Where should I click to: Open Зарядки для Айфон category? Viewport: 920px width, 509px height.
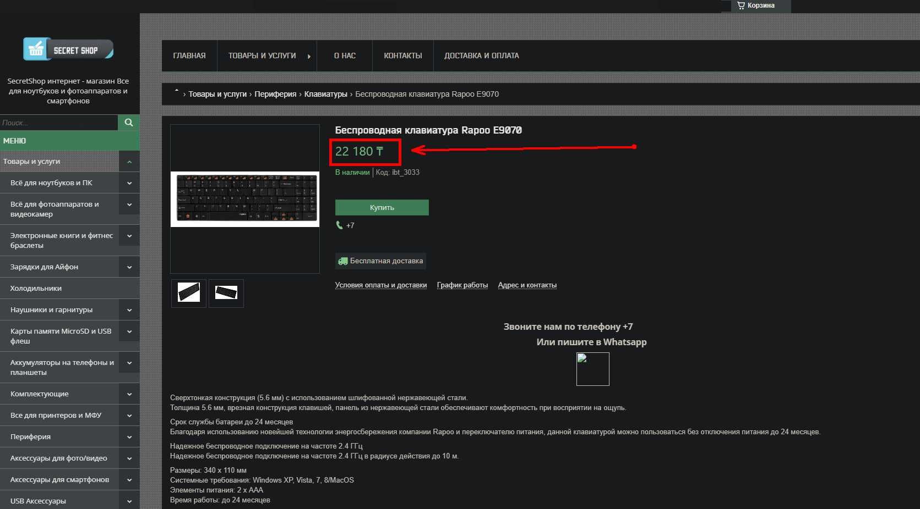44,267
